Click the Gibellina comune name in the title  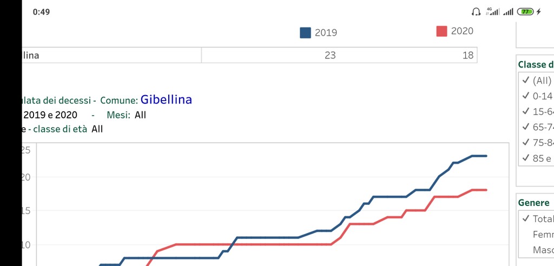[166, 100]
